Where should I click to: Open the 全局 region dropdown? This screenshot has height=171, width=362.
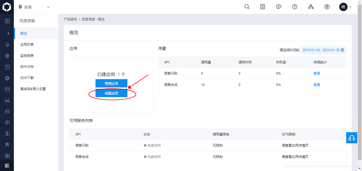pos(34,7)
